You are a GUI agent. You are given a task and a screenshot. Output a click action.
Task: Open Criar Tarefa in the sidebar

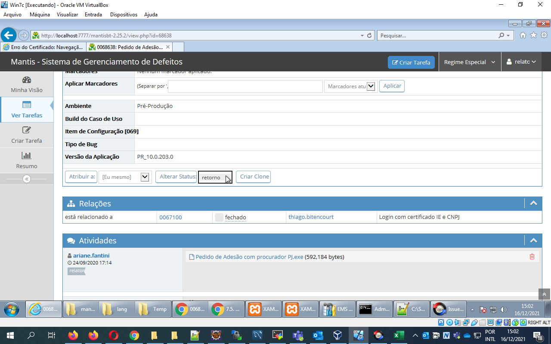tap(27, 135)
